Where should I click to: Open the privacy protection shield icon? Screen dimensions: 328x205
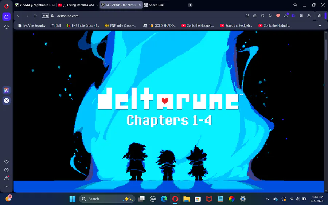pos(263,16)
